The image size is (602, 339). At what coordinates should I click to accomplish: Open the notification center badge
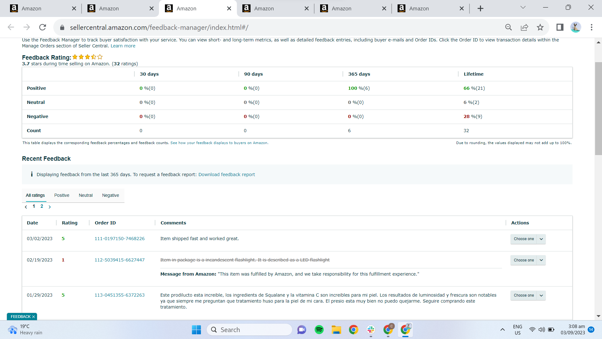591,330
